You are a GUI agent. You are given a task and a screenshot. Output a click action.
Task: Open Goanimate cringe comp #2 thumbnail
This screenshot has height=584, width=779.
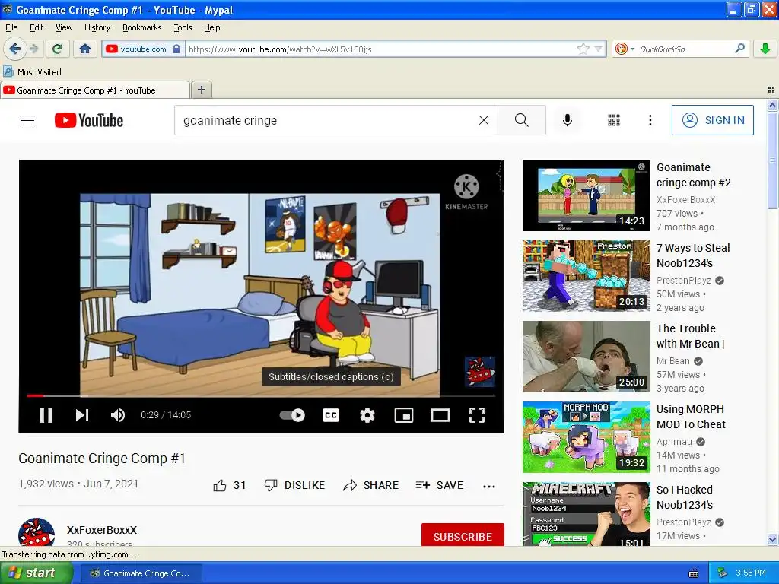587,195
